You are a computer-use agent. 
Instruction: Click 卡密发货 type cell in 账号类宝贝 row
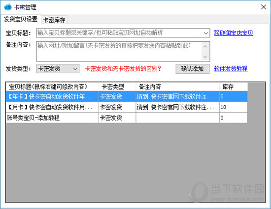pos(117,118)
